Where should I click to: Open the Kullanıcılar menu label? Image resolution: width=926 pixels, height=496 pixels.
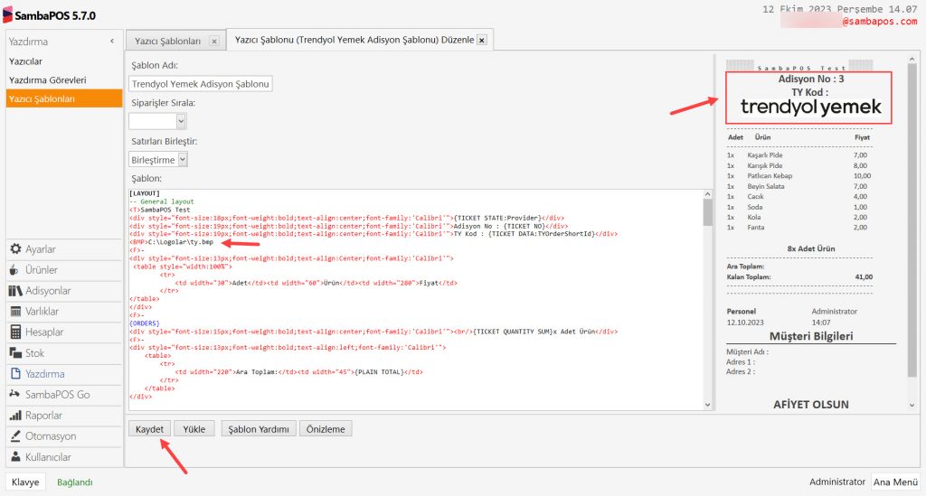click(49, 457)
